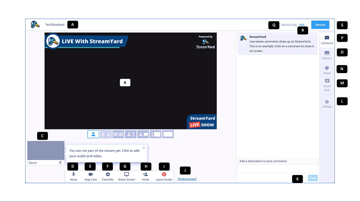Open the Brand panel
360x202 pixels.
(327, 70)
